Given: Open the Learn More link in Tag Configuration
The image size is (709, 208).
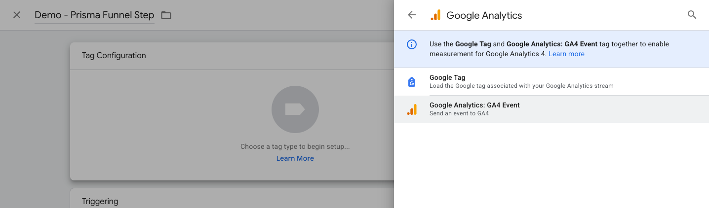Looking at the screenshot, I should [x=295, y=158].
